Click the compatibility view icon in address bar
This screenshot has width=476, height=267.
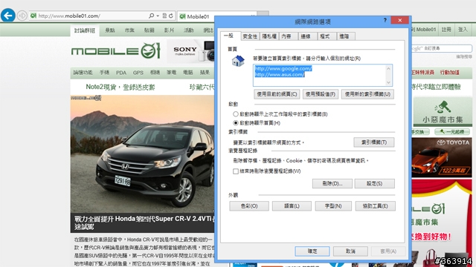pyautogui.click(x=164, y=16)
